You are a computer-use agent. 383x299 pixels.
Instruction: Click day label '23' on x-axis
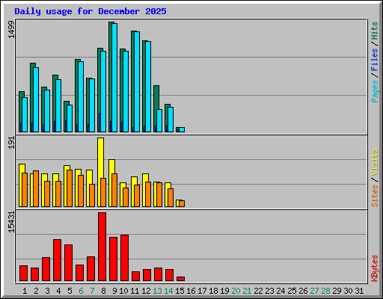[x=269, y=291]
